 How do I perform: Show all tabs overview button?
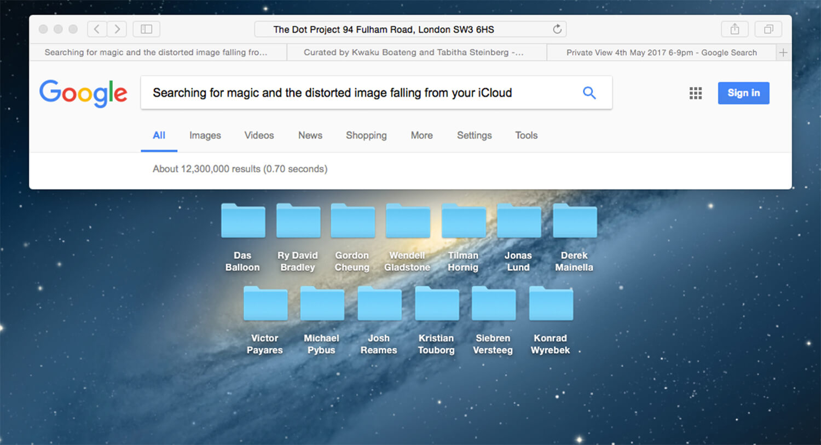point(768,29)
